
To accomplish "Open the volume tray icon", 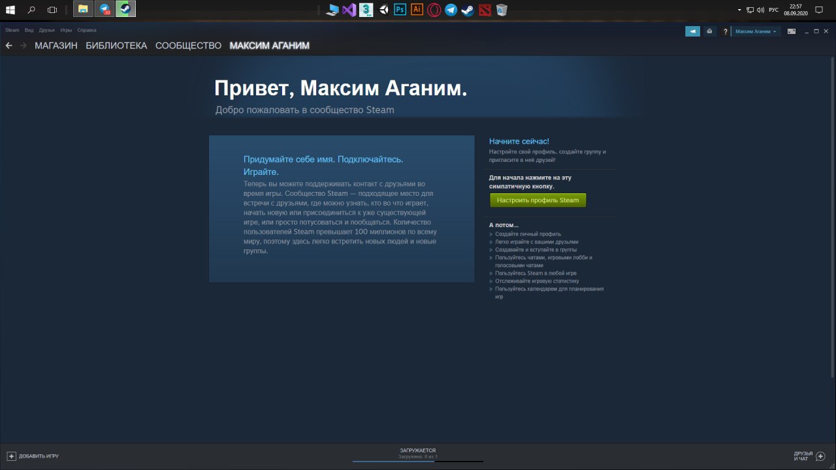I will tap(761, 10).
